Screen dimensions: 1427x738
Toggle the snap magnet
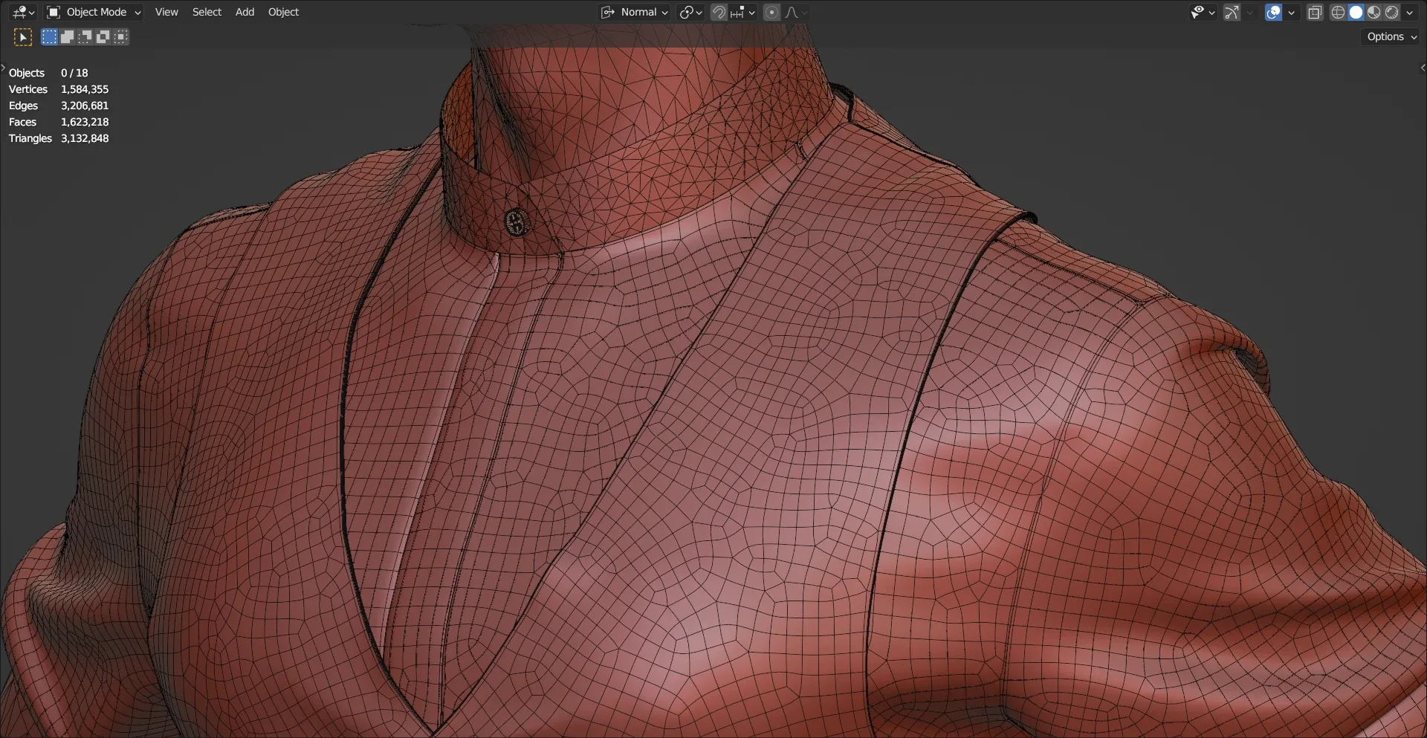point(719,12)
